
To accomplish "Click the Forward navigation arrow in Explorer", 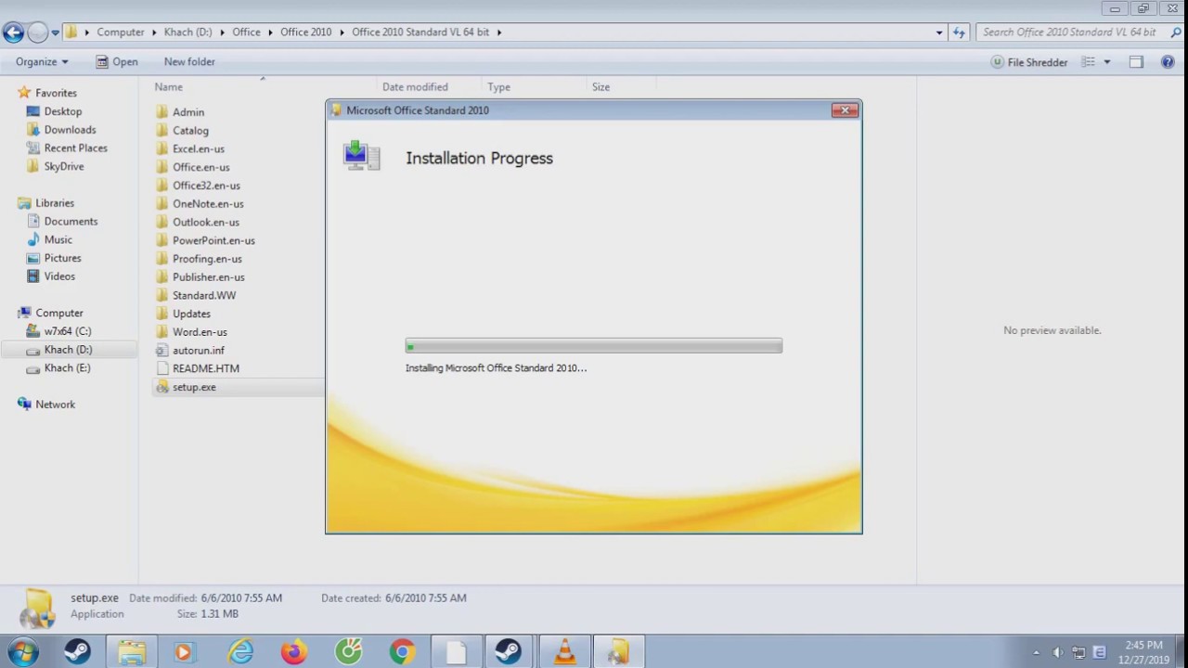I will pos(37,32).
